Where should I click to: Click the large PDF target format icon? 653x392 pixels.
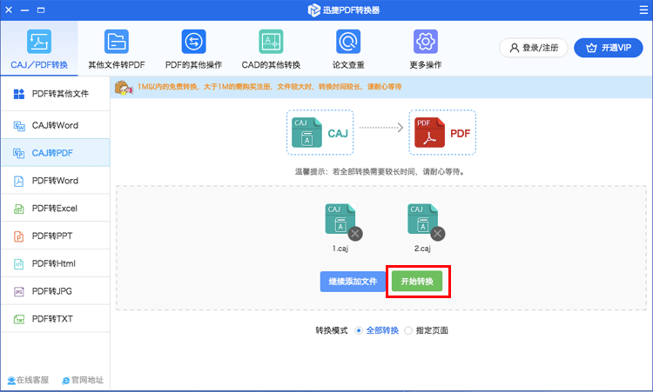tap(429, 133)
